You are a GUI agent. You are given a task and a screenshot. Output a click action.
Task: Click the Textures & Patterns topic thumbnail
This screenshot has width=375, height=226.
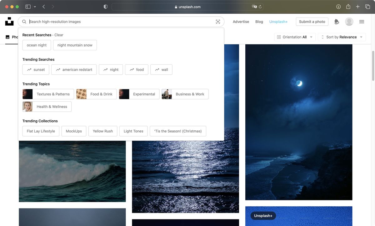coord(27,94)
